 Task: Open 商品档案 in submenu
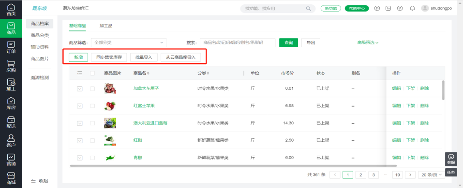(40, 24)
